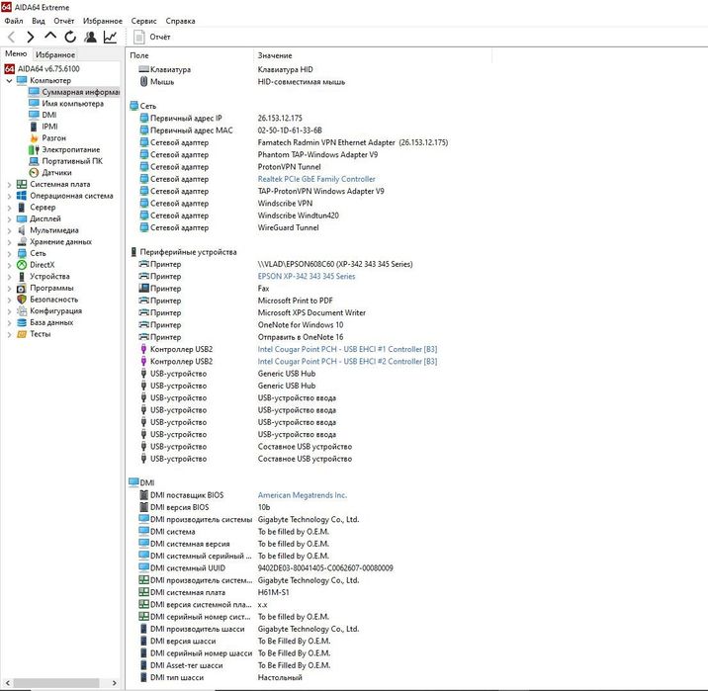The image size is (708, 691).
Task: Click the Операционная система Windows icon
Action: pyautogui.click(x=22, y=196)
